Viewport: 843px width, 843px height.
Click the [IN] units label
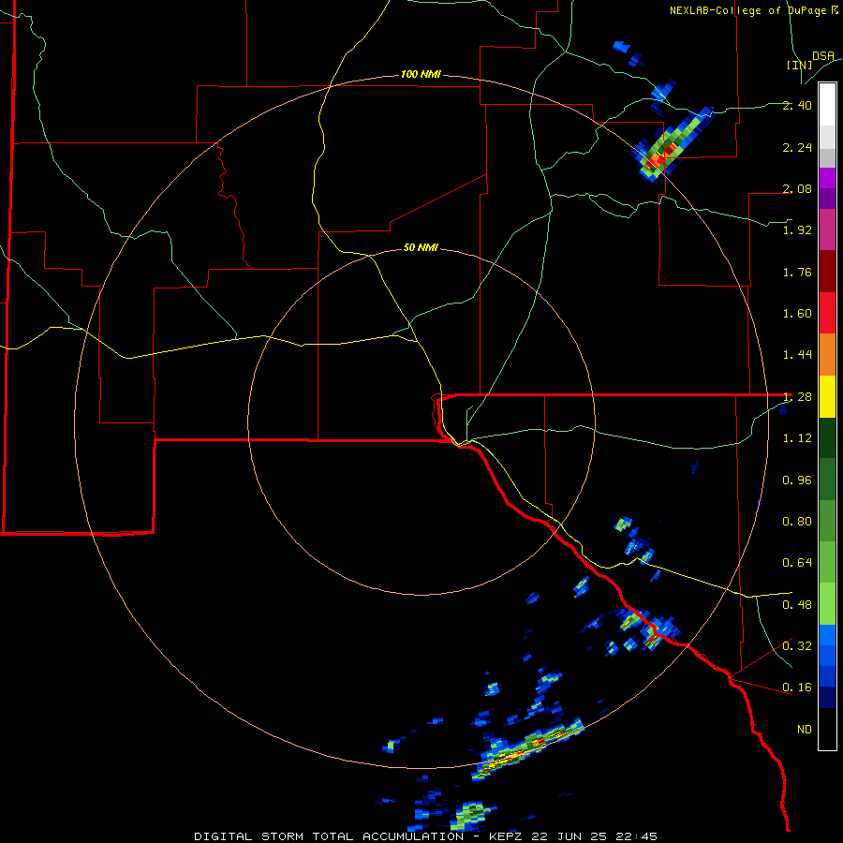click(x=800, y=65)
